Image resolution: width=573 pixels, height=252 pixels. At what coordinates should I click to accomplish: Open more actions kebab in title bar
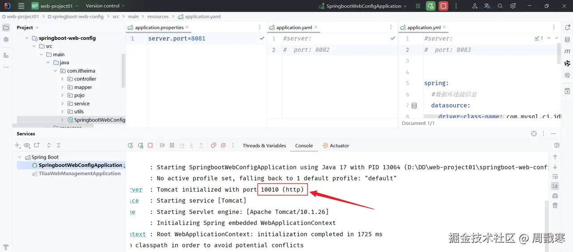tap(456, 6)
